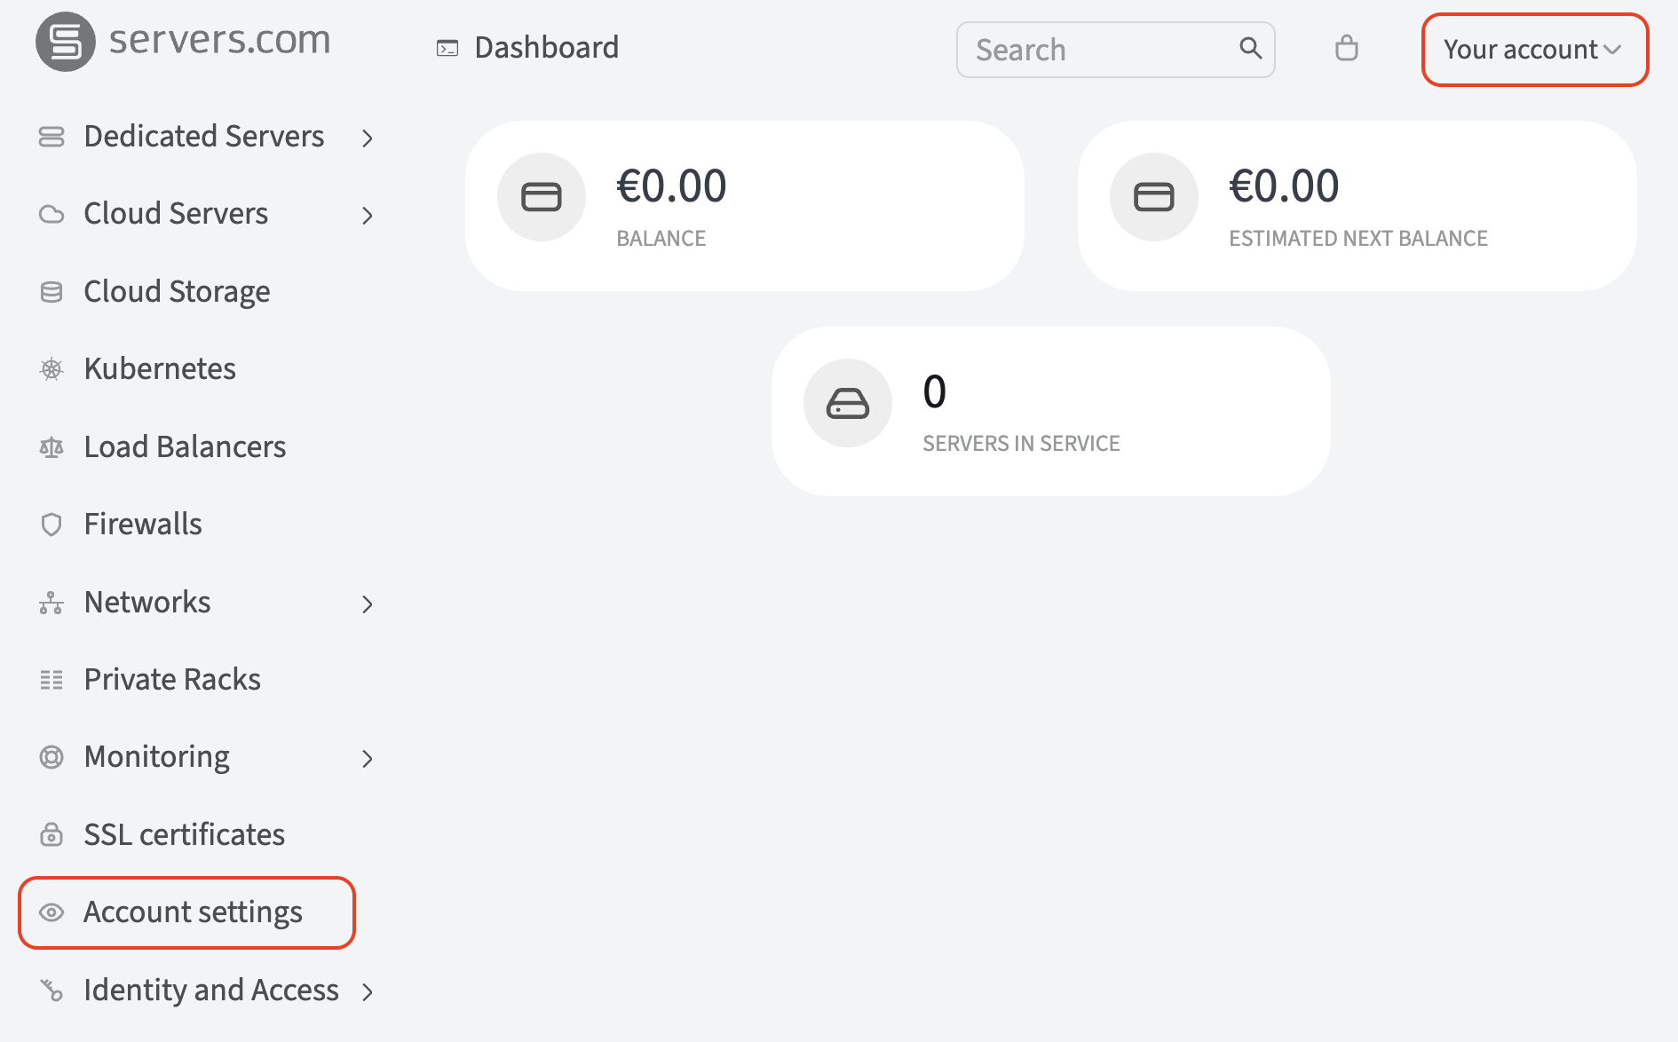This screenshot has width=1678, height=1042.
Task: Click the Firewalls shield icon
Action: pos(51,525)
